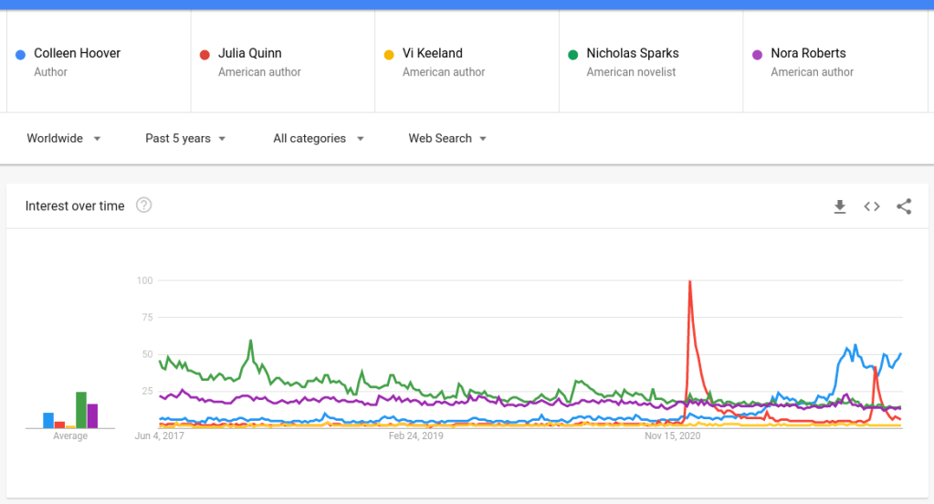Click Nora Roberts' purple color dot
This screenshot has width=934, height=504.
757,55
